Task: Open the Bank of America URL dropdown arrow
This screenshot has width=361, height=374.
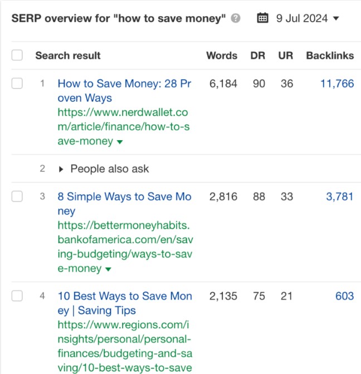Action: click(108, 269)
